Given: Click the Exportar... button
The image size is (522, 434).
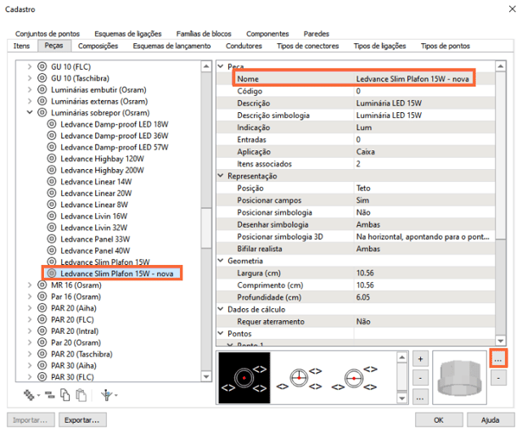Looking at the screenshot, I should click(x=83, y=420).
